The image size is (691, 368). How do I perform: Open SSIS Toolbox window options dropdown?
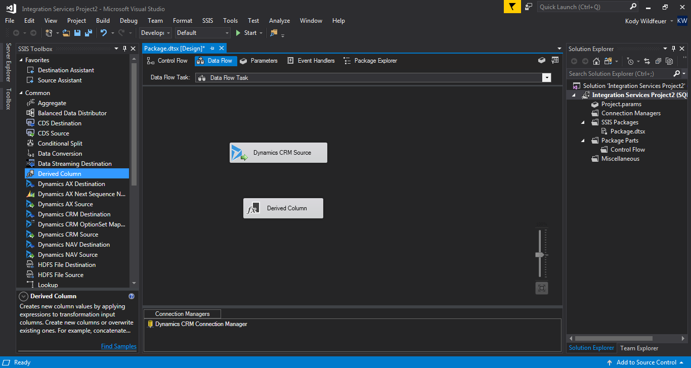[x=116, y=49]
